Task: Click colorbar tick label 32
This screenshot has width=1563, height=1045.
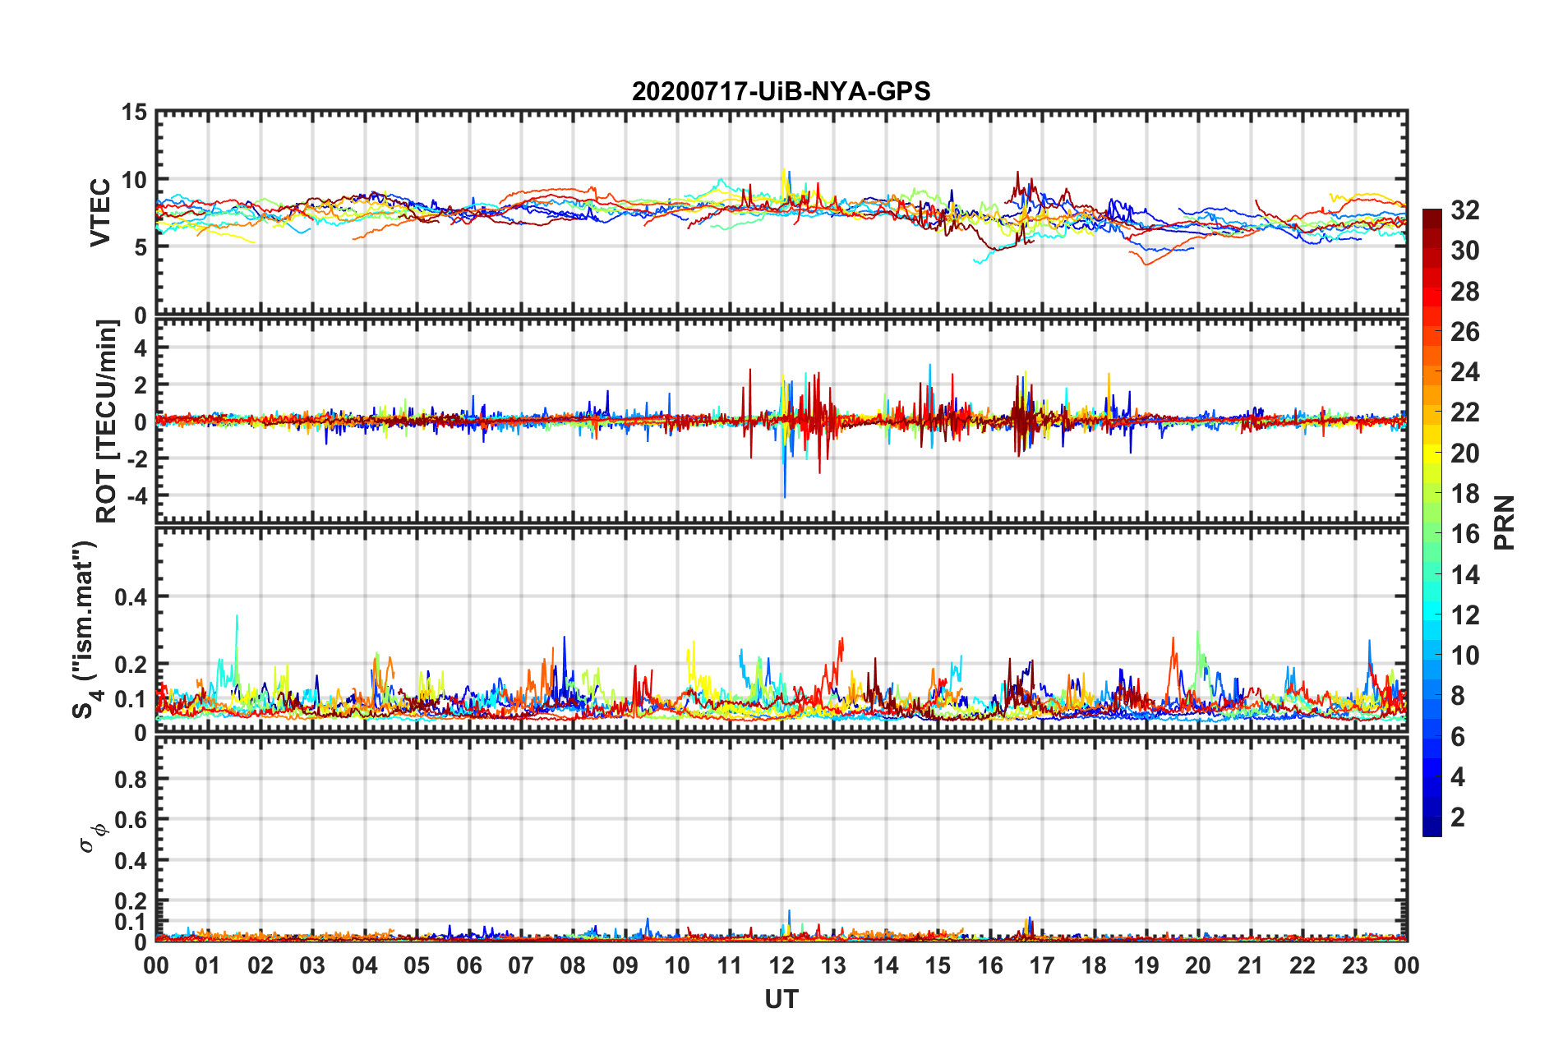Action: click(x=1464, y=210)
